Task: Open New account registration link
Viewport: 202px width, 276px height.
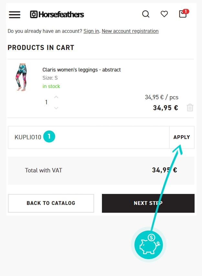Action: pyautogui.click(x=130, y=31)
